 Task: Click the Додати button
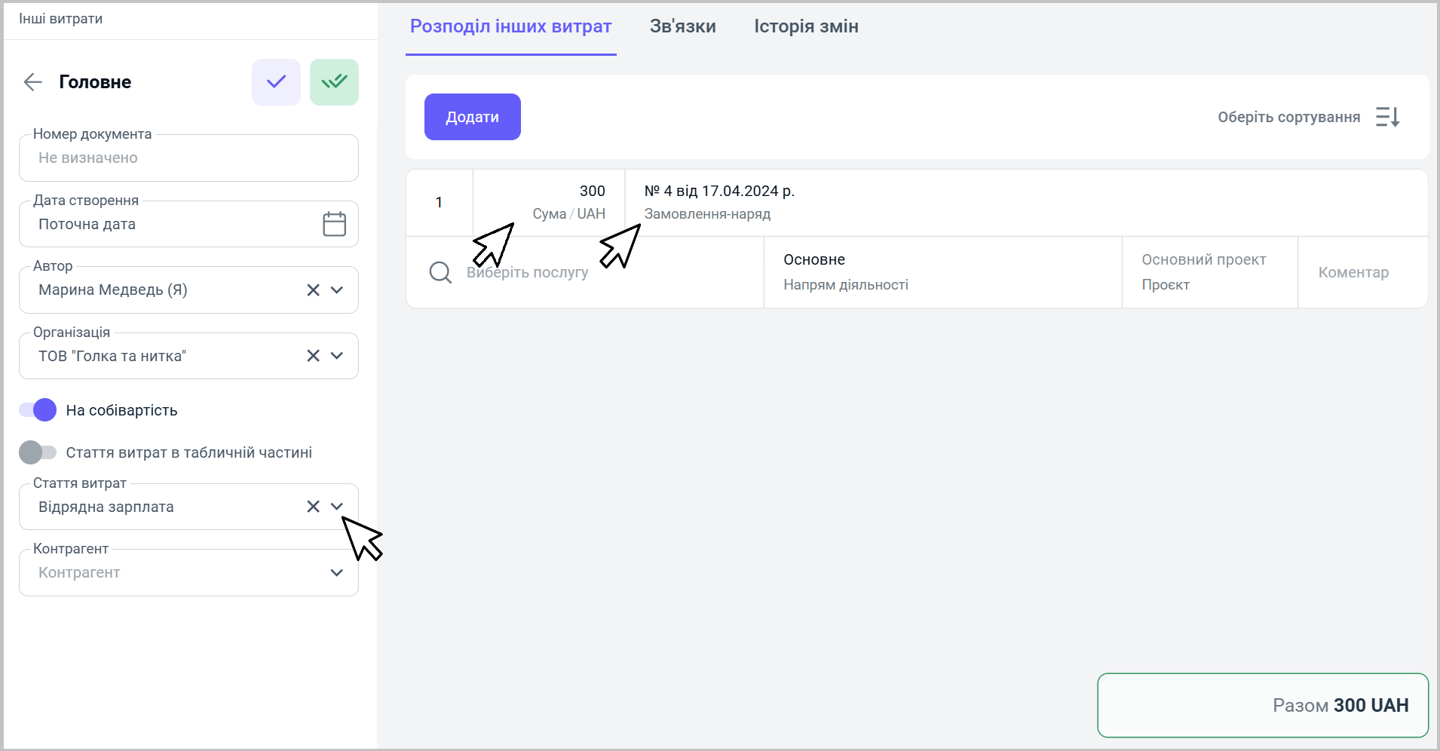pyautogui.click(x=472, y=117)
